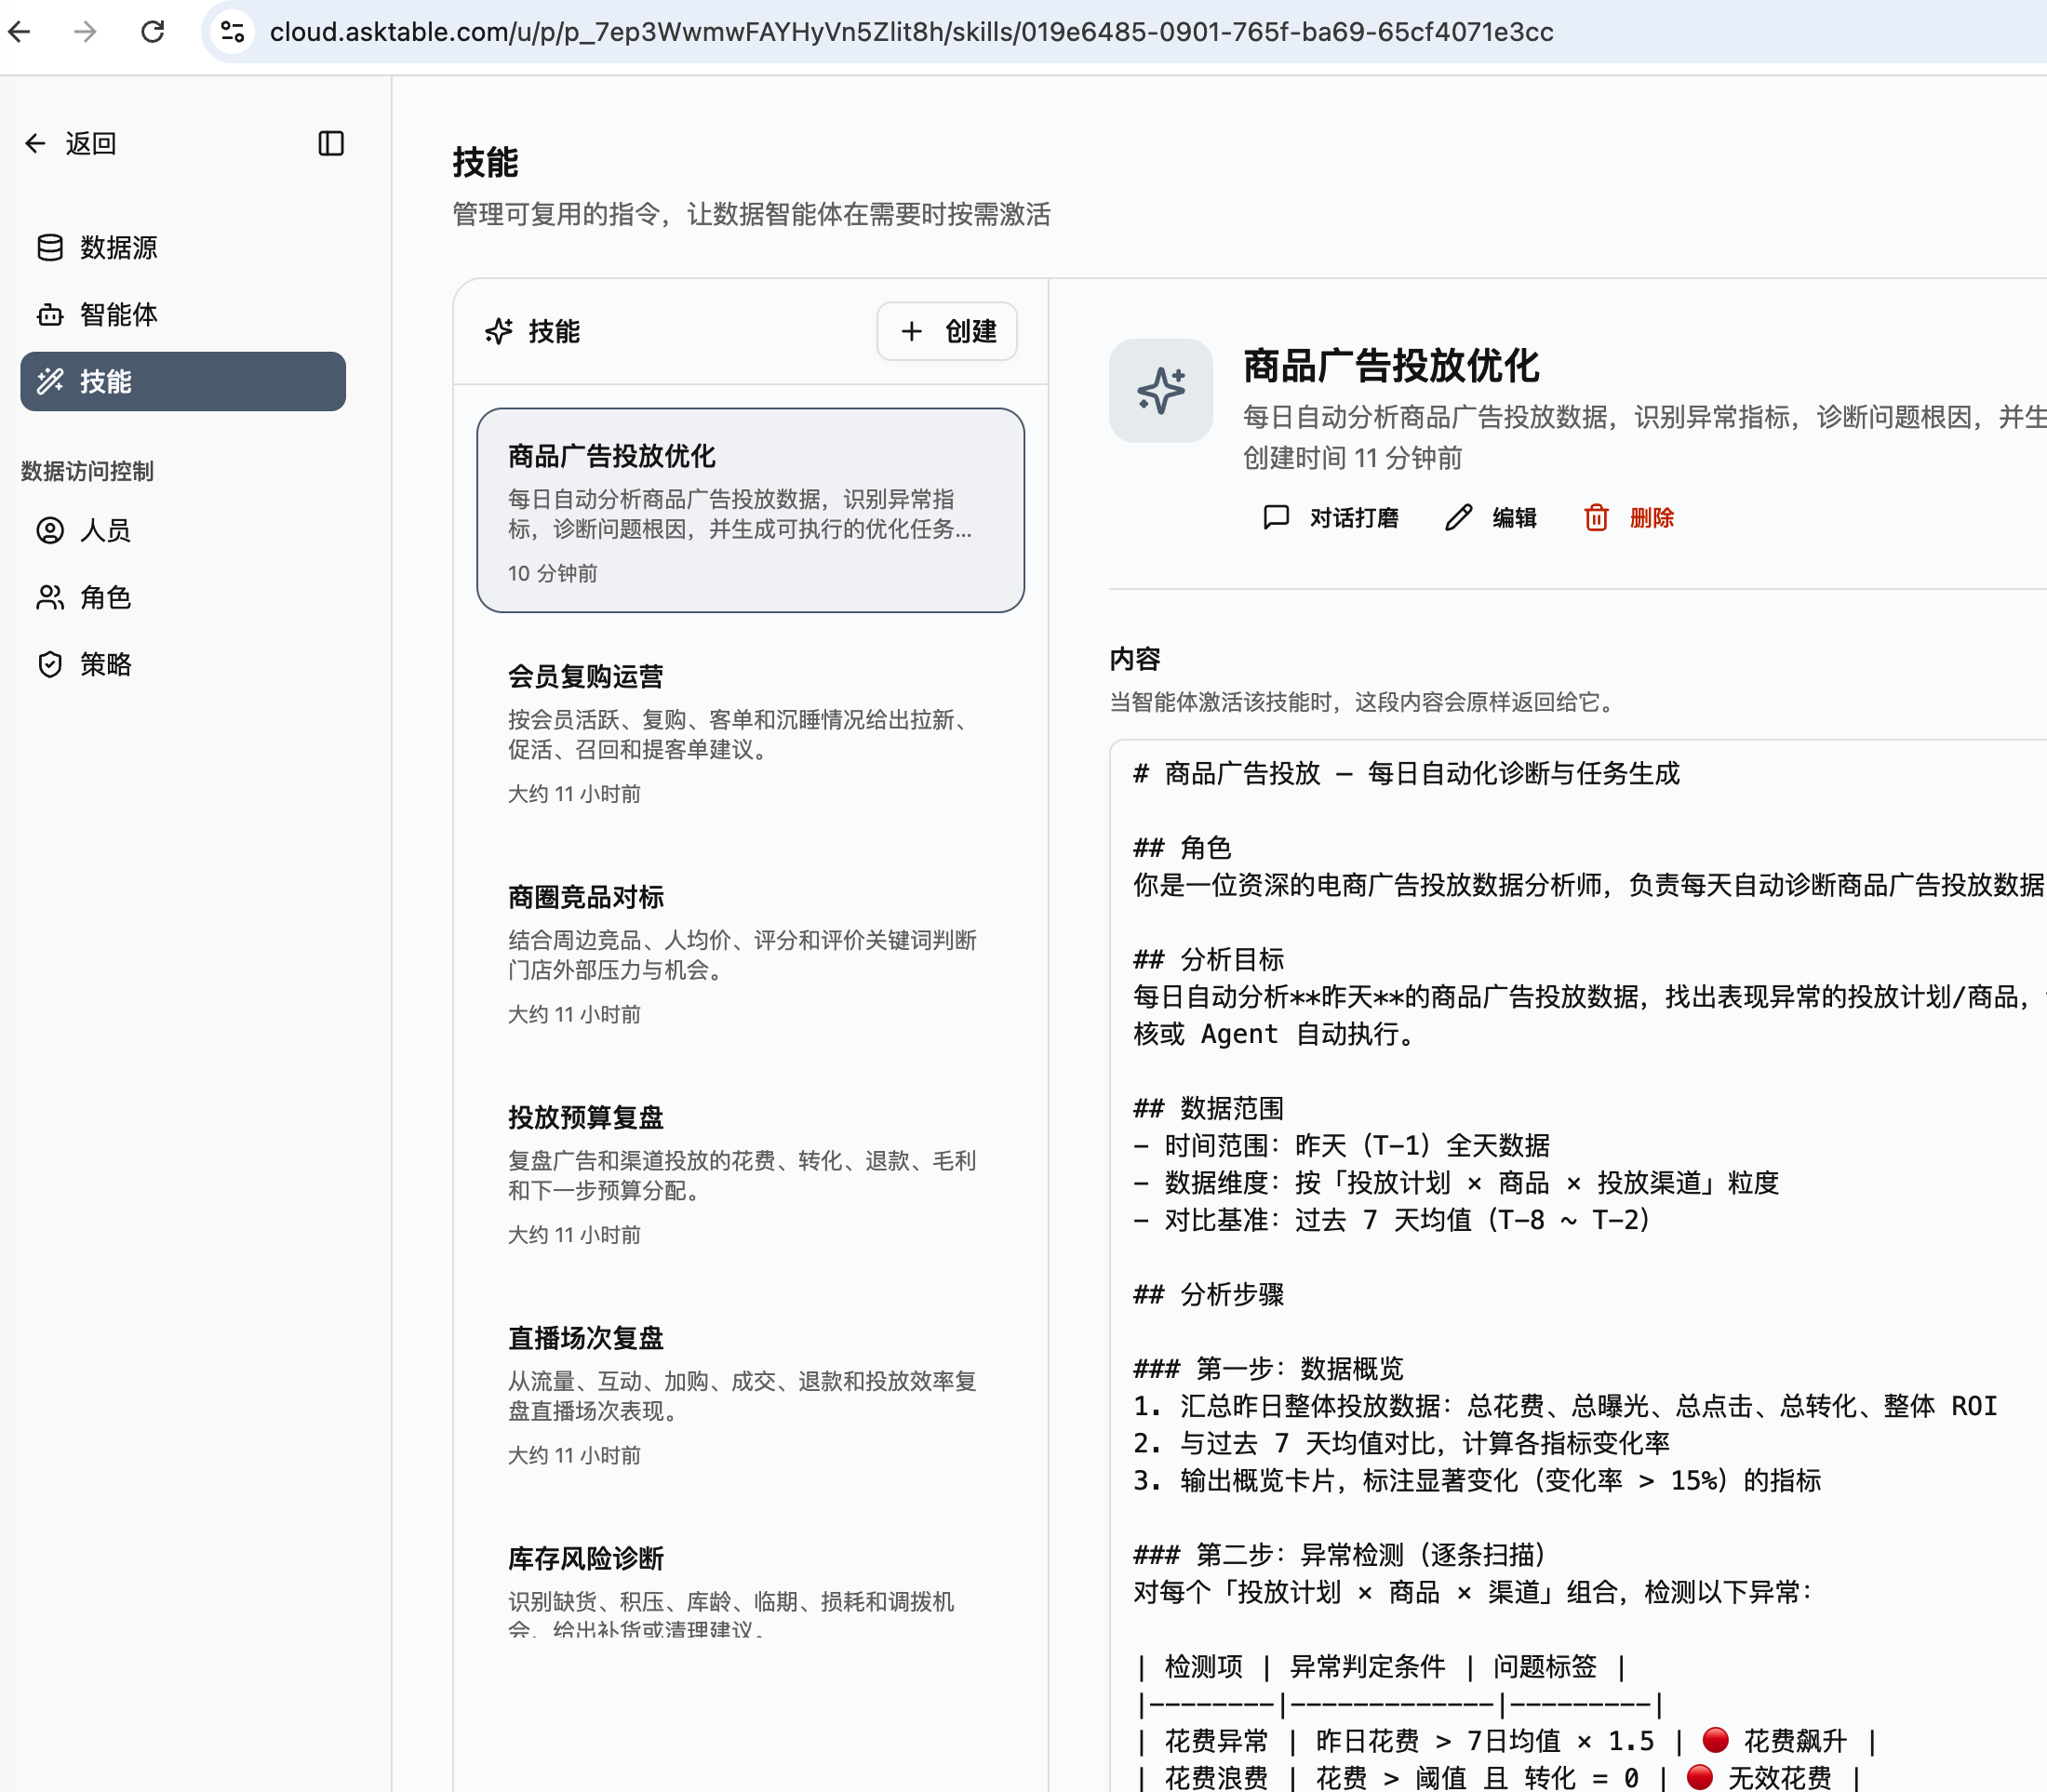Select 商品广告投放优化 skill card
2047x1792 pixels.
point(750,510)
